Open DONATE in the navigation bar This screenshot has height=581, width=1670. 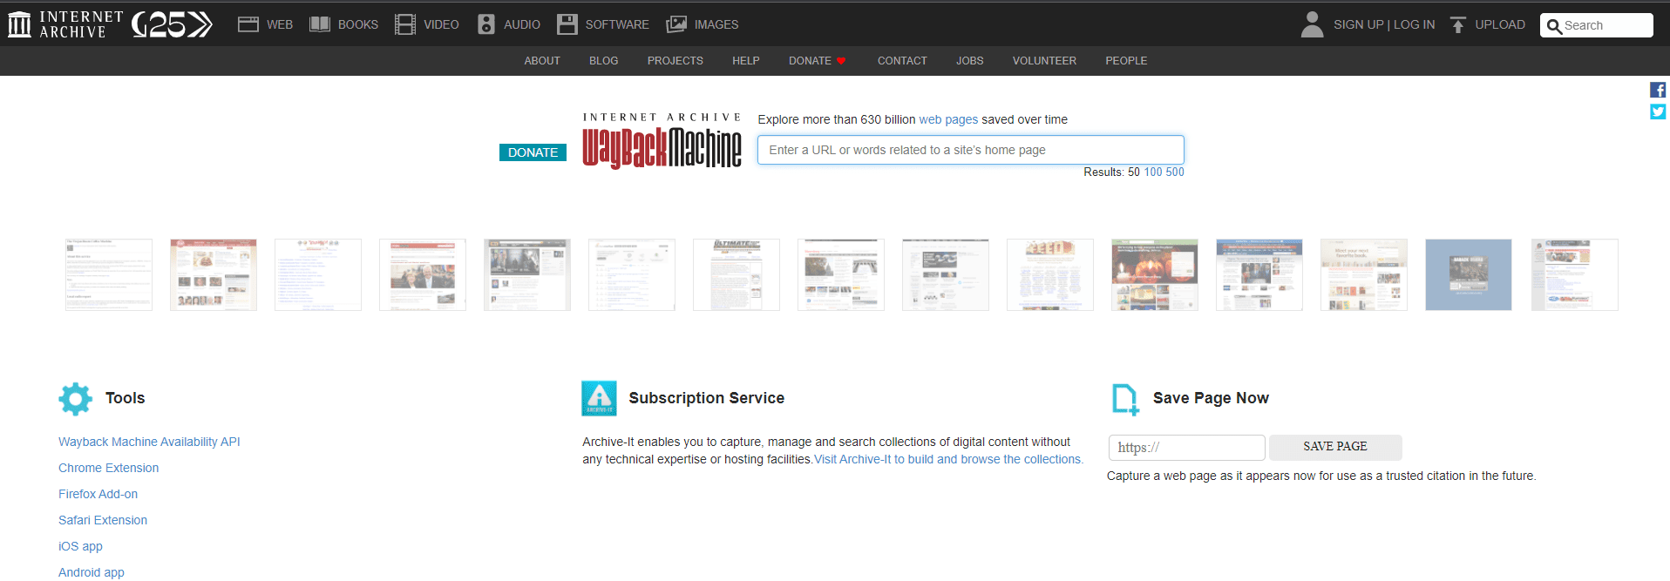pos(810,61)
